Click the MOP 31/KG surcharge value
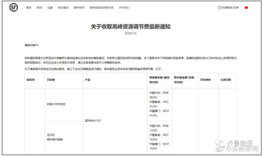This screenshot has width=263, height=157. pos(159,113)
